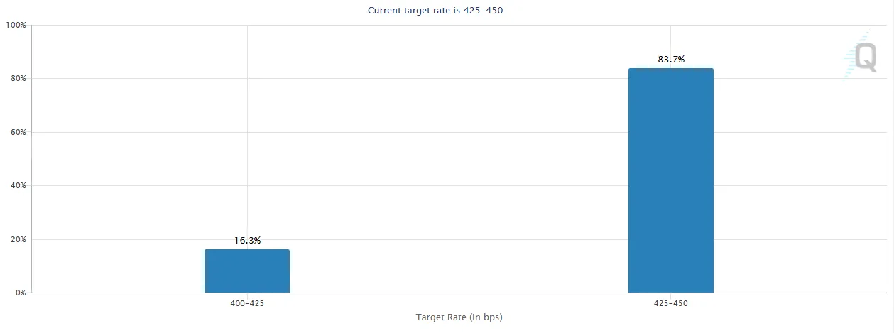
Task: Click the 20% y-axis tick label
Action: tap(18, 239)
